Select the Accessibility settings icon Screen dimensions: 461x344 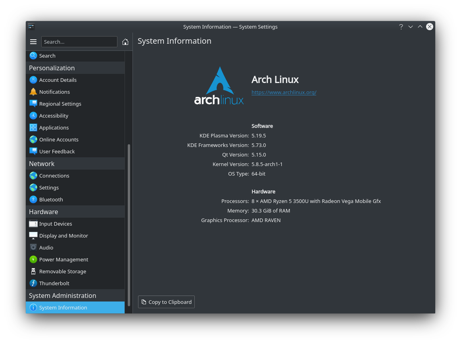point(33,116)
